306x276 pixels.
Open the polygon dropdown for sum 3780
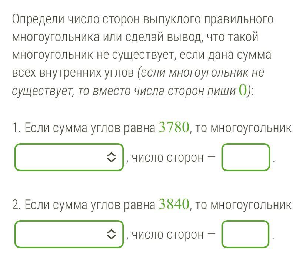69,158
